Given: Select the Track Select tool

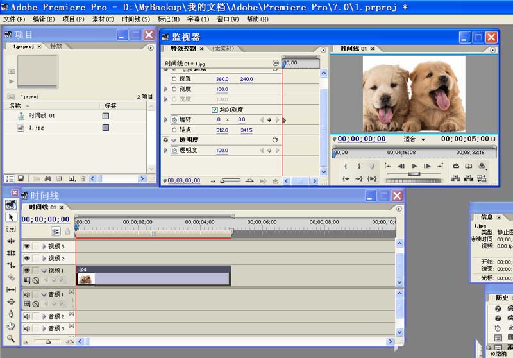Looking at the screenshot, I should point(11,229).
